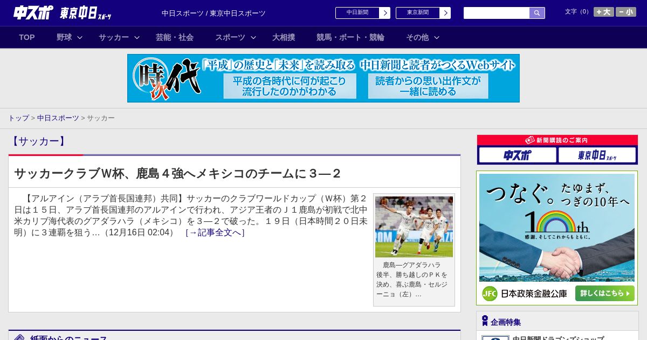Click the トップ breadcrumb link
The width and height of the screenshot is (647, 340).
[18, 118]
